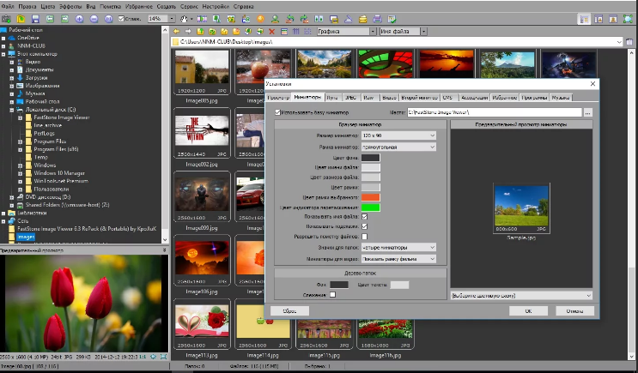This screenshot has width=638, height=373.
Task: Open the 'Значки для папок' dropdown
Action: point(398,247)
